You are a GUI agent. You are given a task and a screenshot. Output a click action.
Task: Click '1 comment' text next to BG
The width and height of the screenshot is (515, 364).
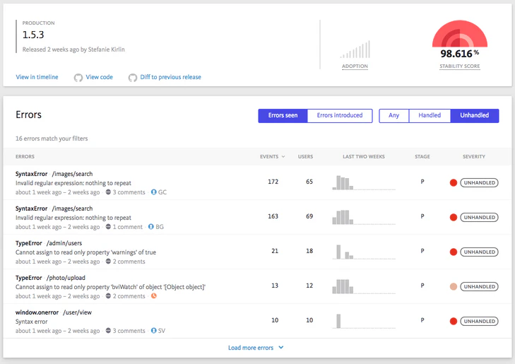(x=128, y=227)
